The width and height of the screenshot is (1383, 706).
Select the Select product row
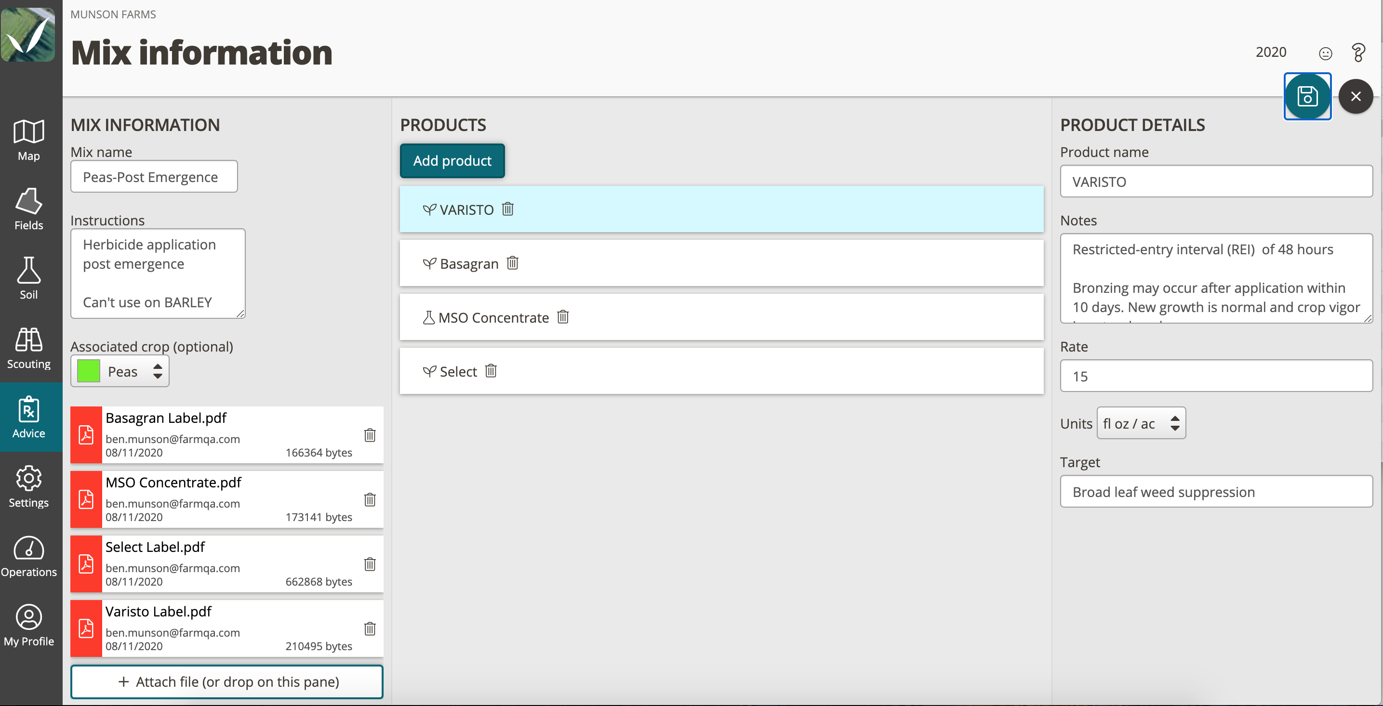pos(721,371)
